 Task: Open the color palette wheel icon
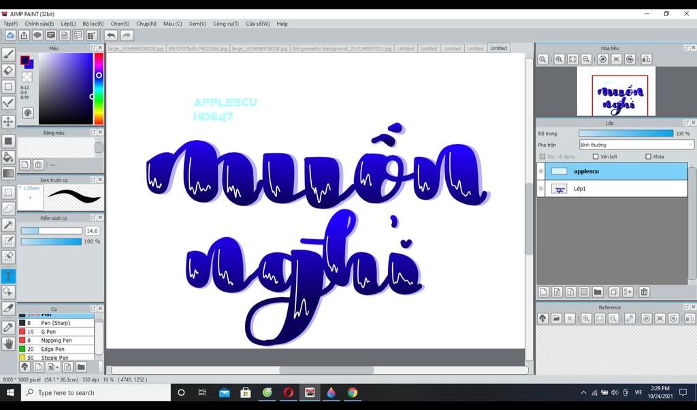27,113
